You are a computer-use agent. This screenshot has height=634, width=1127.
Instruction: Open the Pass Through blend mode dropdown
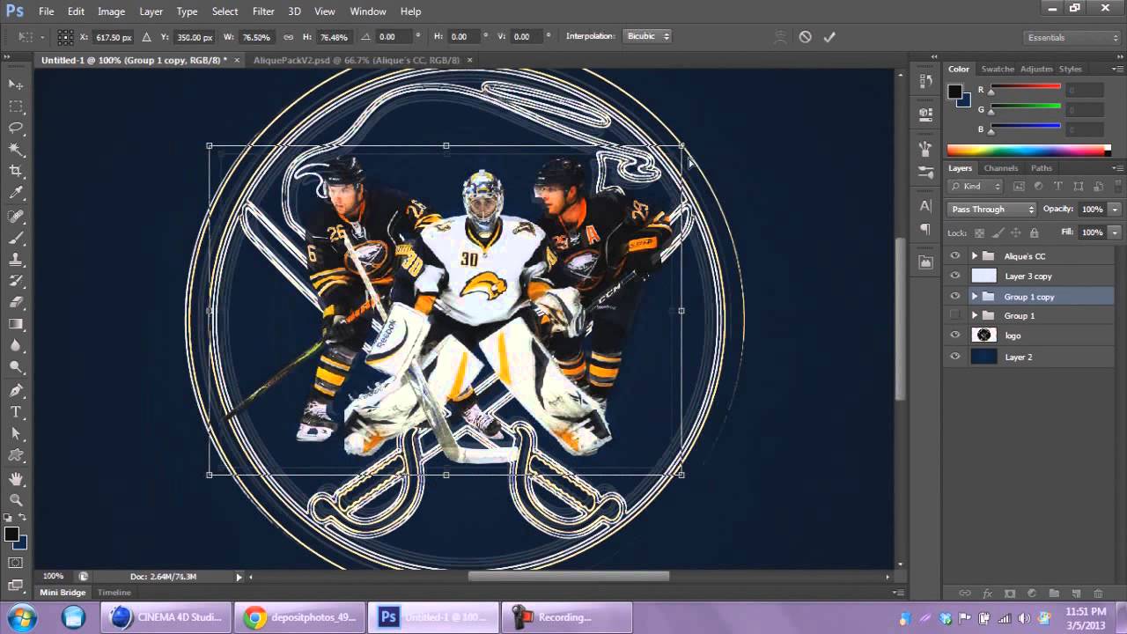tap(992, 210)
